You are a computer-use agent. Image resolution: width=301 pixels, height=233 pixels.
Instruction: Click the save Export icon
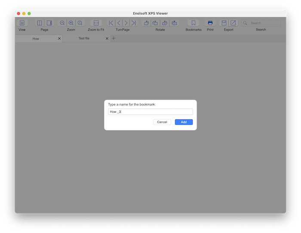point(224,23)
